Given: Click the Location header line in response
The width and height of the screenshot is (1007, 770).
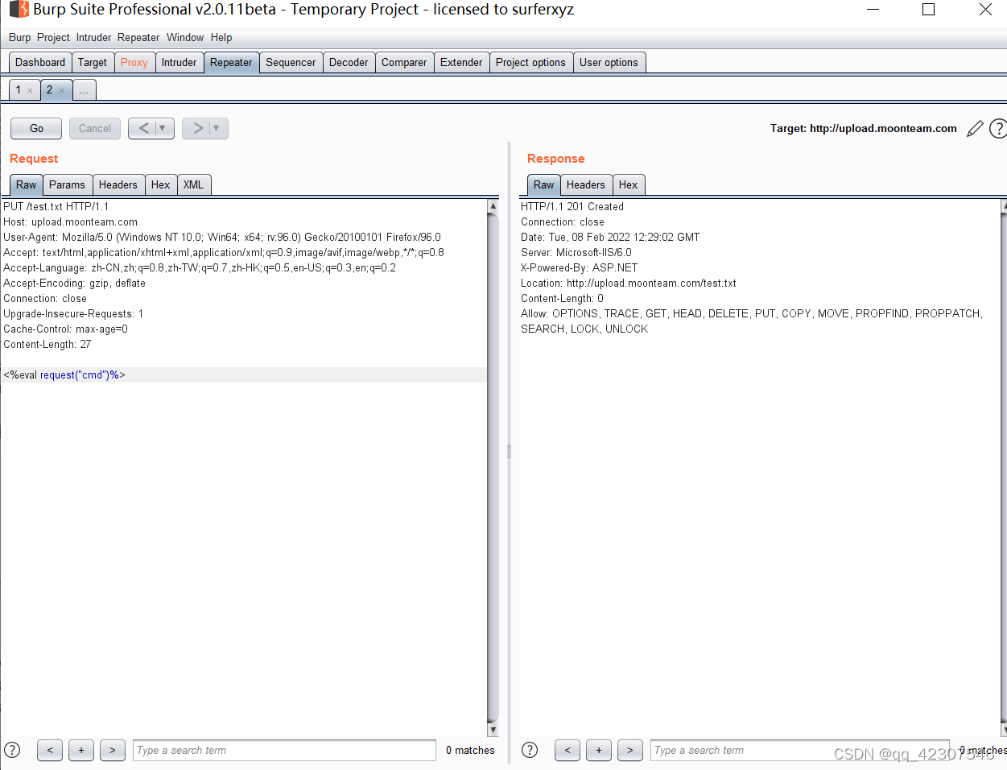Looking at the screenshot, I should [x=629, y=284].
